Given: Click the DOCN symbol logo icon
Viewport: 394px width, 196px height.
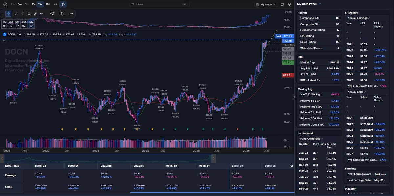Looking at the screenshot, I should [4, 34].
